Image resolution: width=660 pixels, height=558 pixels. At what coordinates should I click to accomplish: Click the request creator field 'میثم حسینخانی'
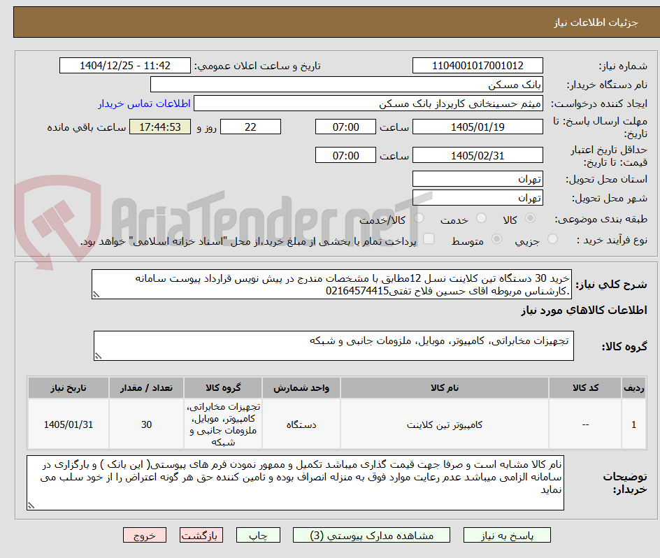tap(368, 103)
